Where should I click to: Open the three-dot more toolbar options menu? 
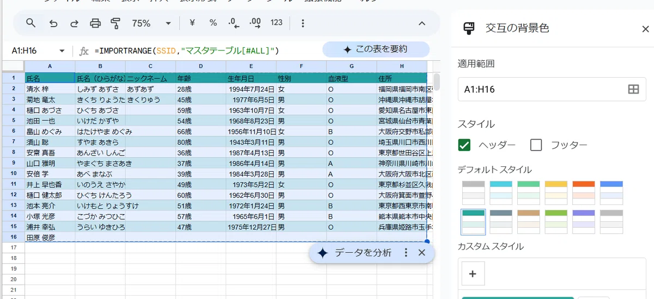[x=303, y=23]
